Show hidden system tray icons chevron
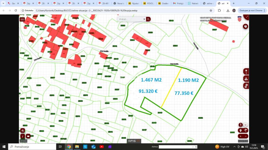Screen dimensions: 268x150 pyautogui.click(x=234, y=147)
